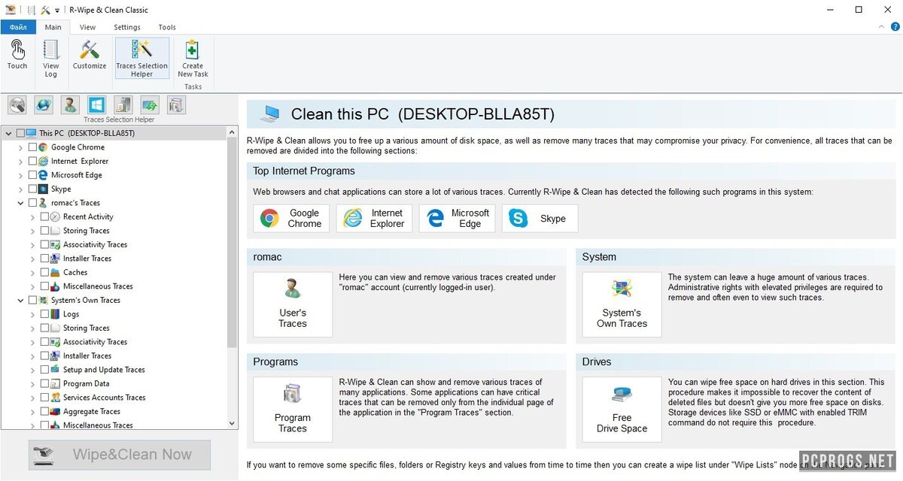Viewport: 903px width, 481px height.
Task: Click tree scrollbar up arrow
Action: (232, 132)
